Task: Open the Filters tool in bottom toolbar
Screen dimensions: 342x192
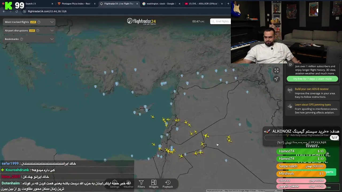Action: (x=141, y=184)
